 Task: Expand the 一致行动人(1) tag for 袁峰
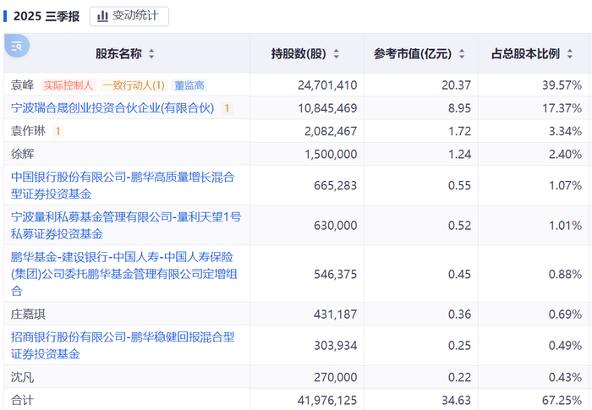point(133,85)
